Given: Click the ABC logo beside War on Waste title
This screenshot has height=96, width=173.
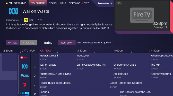Looking at the screenshot, I should (x=13, y=11).
